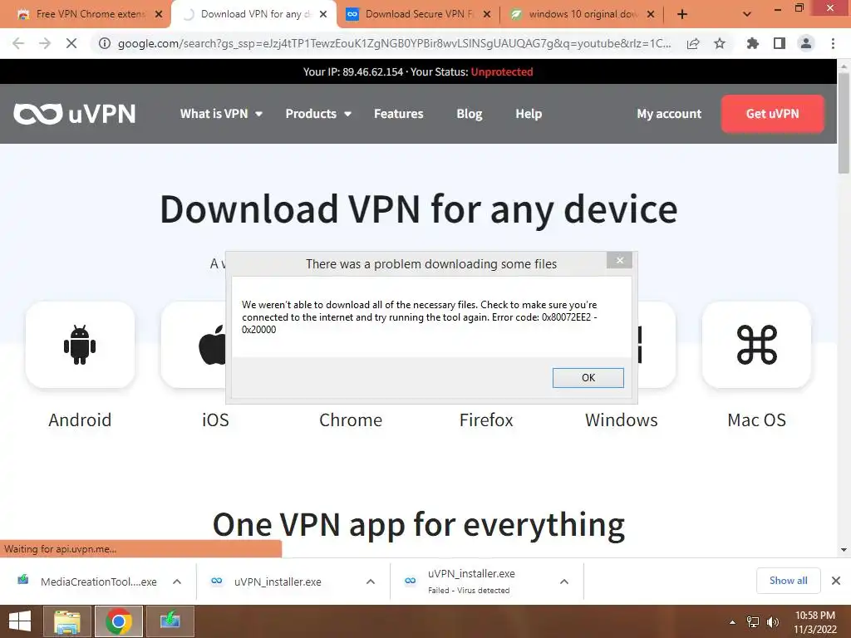Click the red Unprotected status text
This screenshot has width=851, height=638.
(x=501, y=71)
